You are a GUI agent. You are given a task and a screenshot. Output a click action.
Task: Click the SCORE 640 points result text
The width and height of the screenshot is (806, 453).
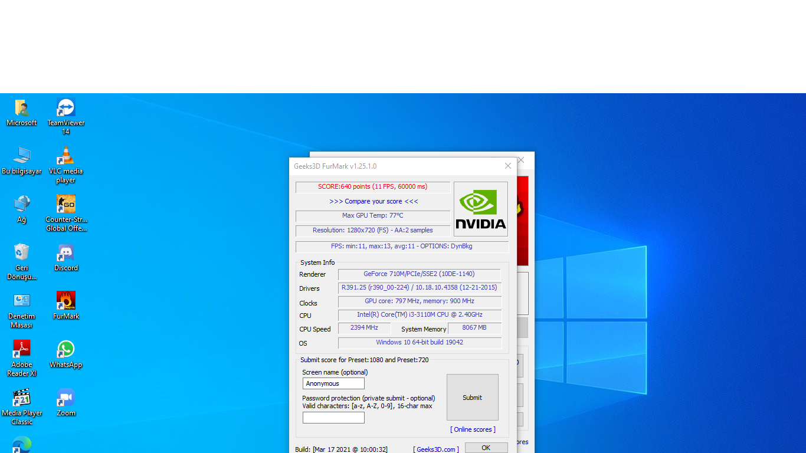point(373,187)
